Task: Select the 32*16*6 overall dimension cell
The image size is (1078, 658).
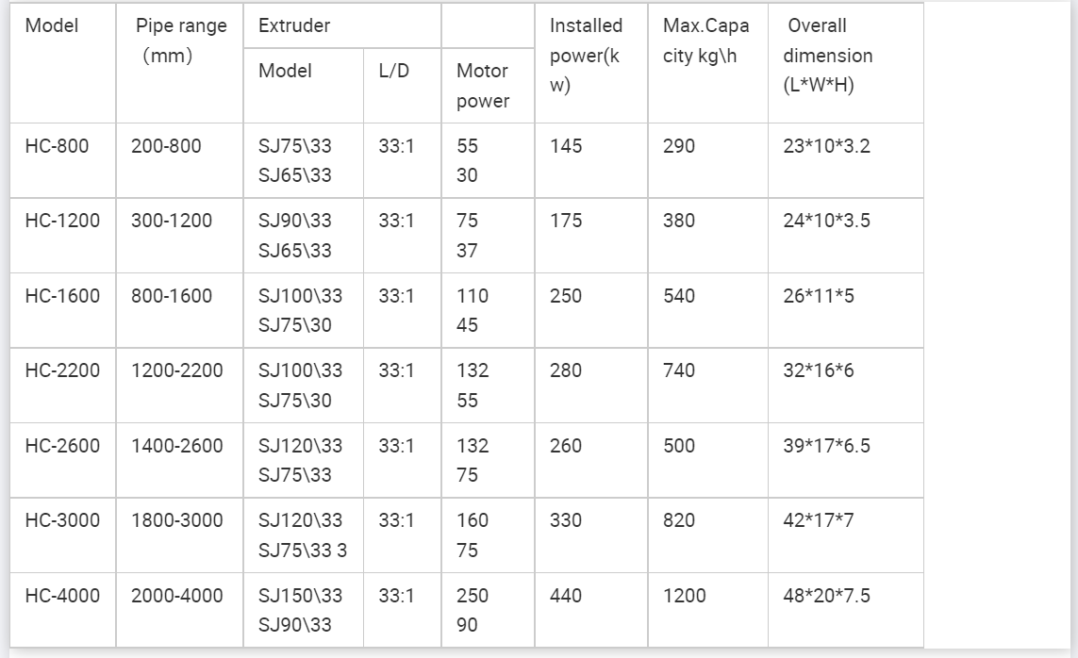Action: (818, 370)
